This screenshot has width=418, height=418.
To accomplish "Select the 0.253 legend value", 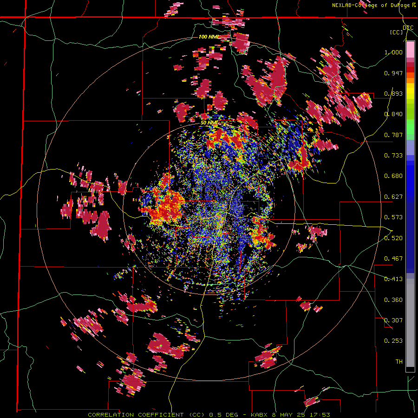I will [393, 341].
